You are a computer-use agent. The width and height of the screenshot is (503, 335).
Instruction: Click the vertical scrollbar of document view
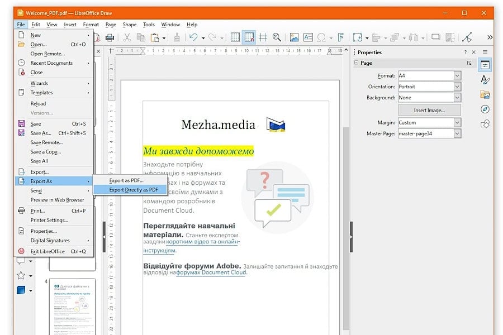pos(346,228)
